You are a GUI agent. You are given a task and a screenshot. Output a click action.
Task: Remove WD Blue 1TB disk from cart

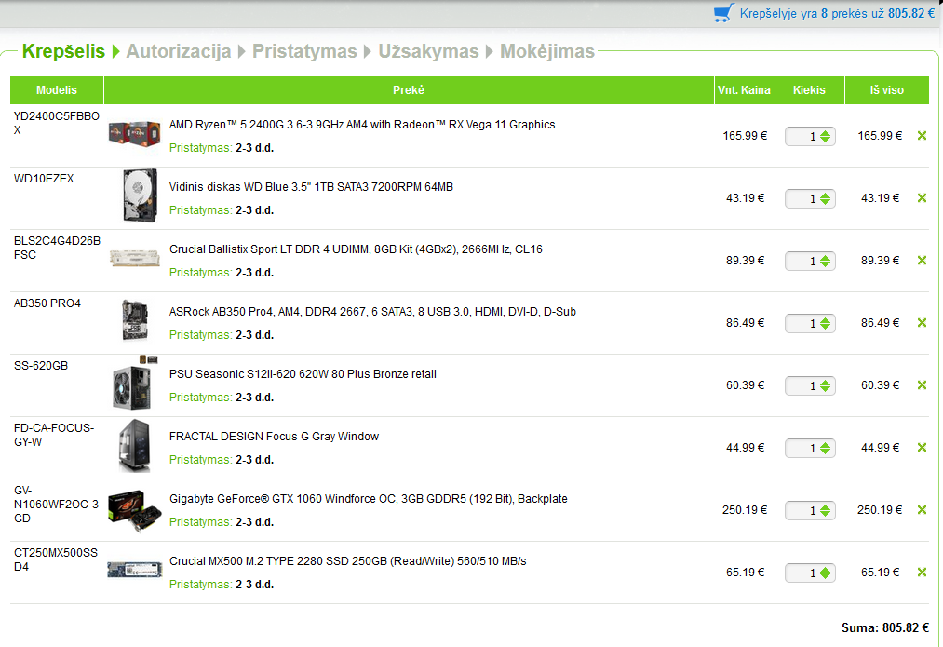coord(922,198)
